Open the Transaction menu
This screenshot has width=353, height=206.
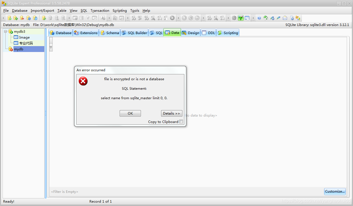100,11
